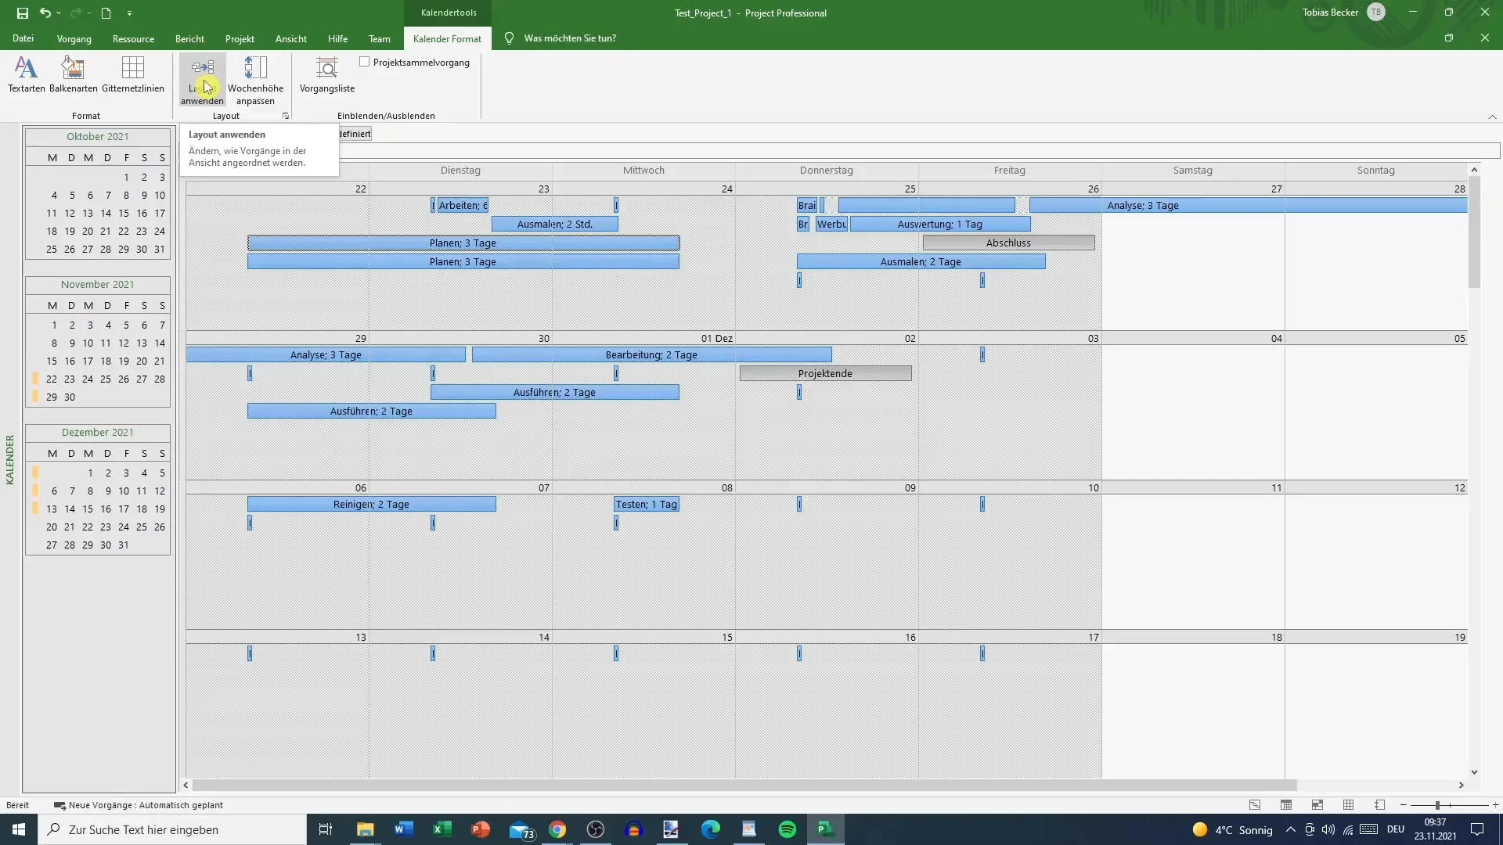
Task: Switch to Gantt chart view in status bar
Action: (x=1255, y=805)
